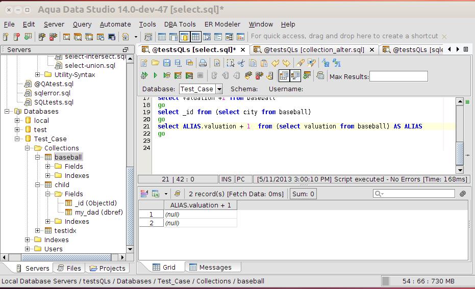Expand the local database node
Image resolution: width=475 pixels, height=289 pixels.
(17, 120)
